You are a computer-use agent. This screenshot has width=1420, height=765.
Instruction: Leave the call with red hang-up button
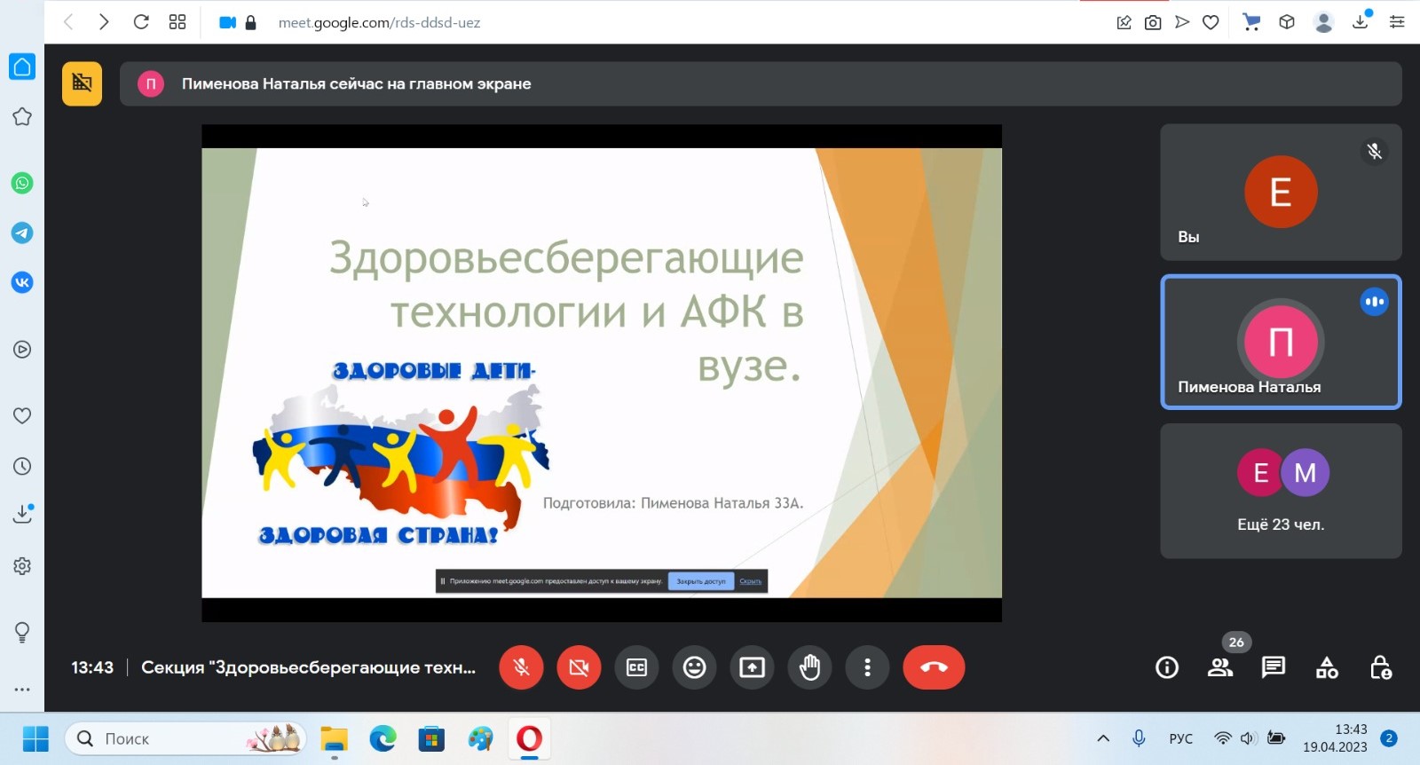click(934, 667)
